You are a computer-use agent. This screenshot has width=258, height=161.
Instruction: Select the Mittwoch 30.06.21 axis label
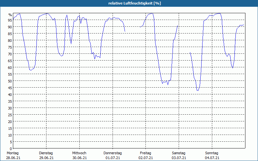point(79,156)
